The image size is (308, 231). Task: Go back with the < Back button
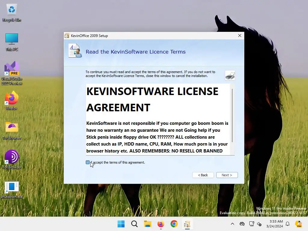click(203, 175)
